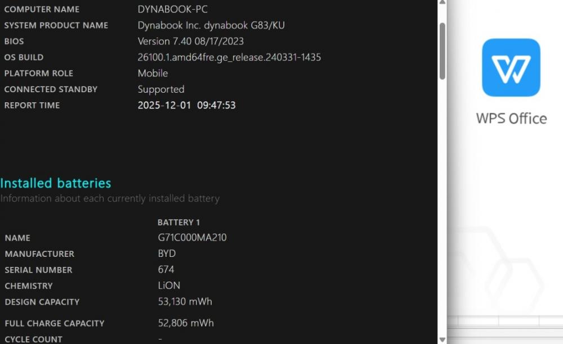Image resolution: width=563 pixels, height=344 pixels.
Task: Click the SERIAL NUMBER label
Action: tap(38, 270)
